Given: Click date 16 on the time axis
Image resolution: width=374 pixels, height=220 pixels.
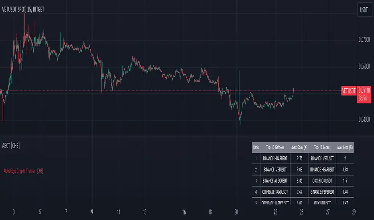Looking at the screenshot, I should [183, 212].
